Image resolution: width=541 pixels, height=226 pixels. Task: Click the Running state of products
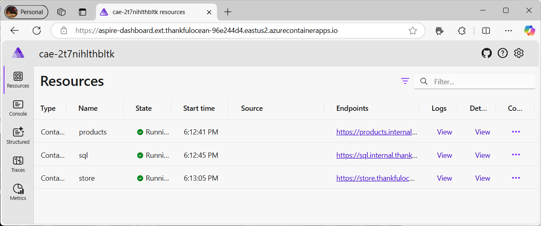(153, 132)
